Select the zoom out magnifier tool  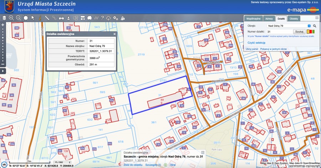tap(19, 18)
